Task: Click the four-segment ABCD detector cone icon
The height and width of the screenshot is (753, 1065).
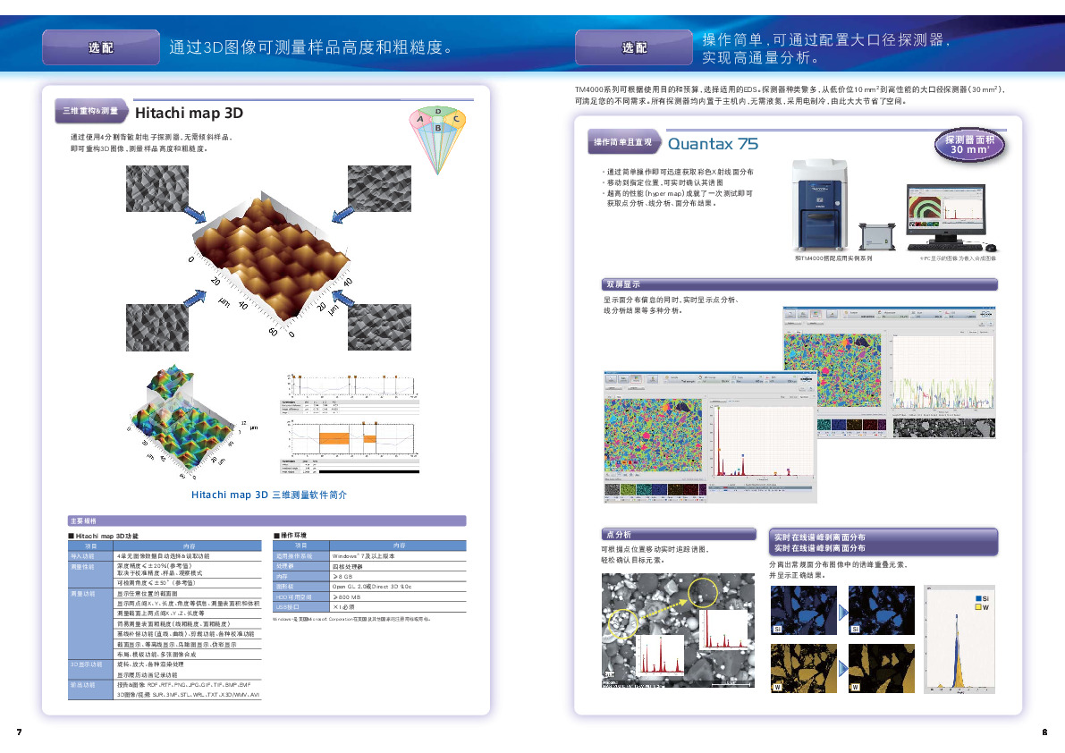Action: click(x=437, y=139)
